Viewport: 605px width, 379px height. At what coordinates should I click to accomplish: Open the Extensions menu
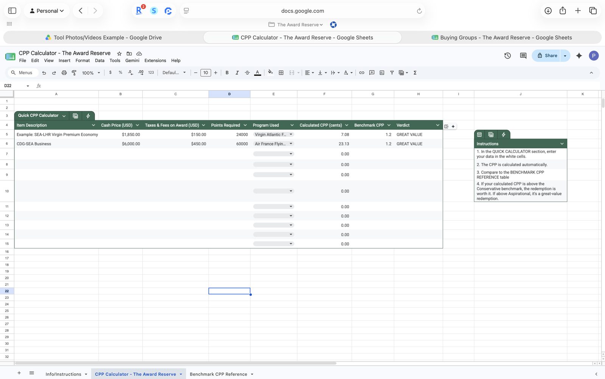point(155,60)
